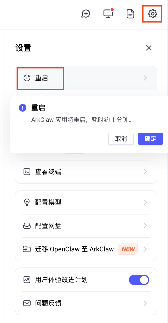The height and width of the screenshot is (323, 168).
Task: Disable the 用户体验改进计划 toggle switch
Action: (139, 280)
